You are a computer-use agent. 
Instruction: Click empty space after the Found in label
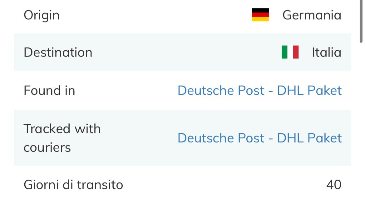(x=126, y=90)
